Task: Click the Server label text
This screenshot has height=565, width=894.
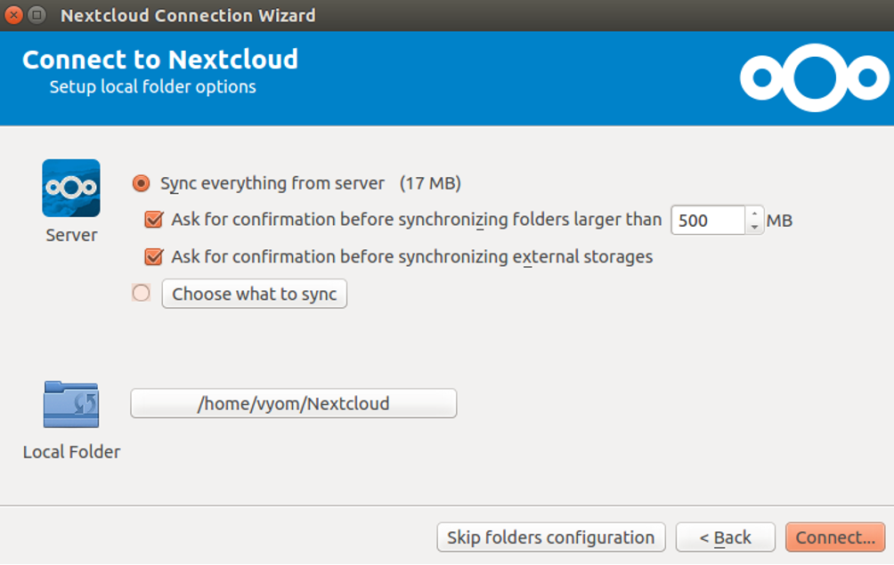Action: (71, 235)
